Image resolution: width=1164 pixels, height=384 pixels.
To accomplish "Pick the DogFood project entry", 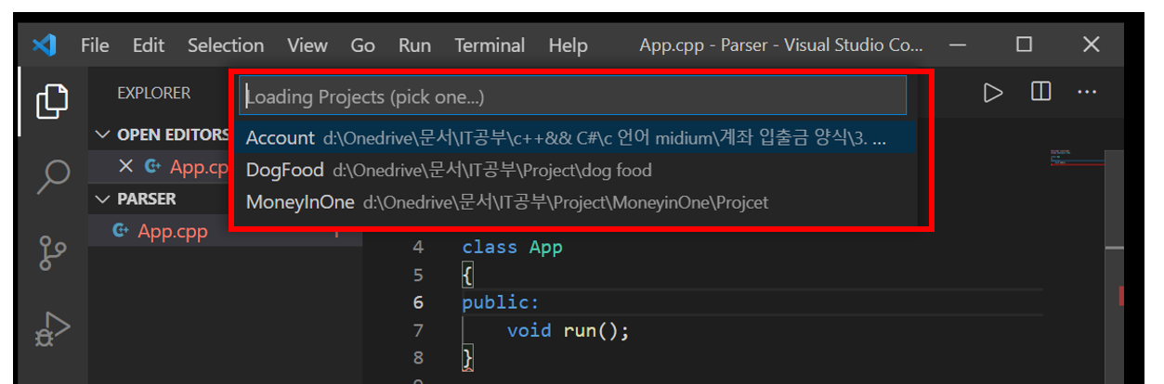I will coord(576,170).
